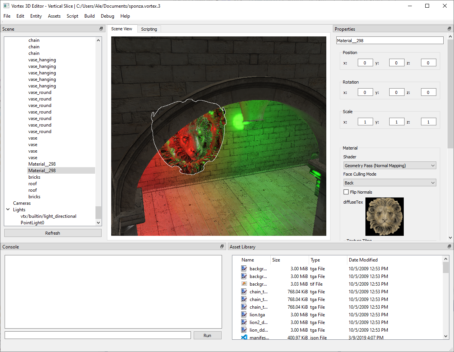Open the Entity menu
Image resolution: width=454 pixels, height=352 pixels.
click(36, 16)
